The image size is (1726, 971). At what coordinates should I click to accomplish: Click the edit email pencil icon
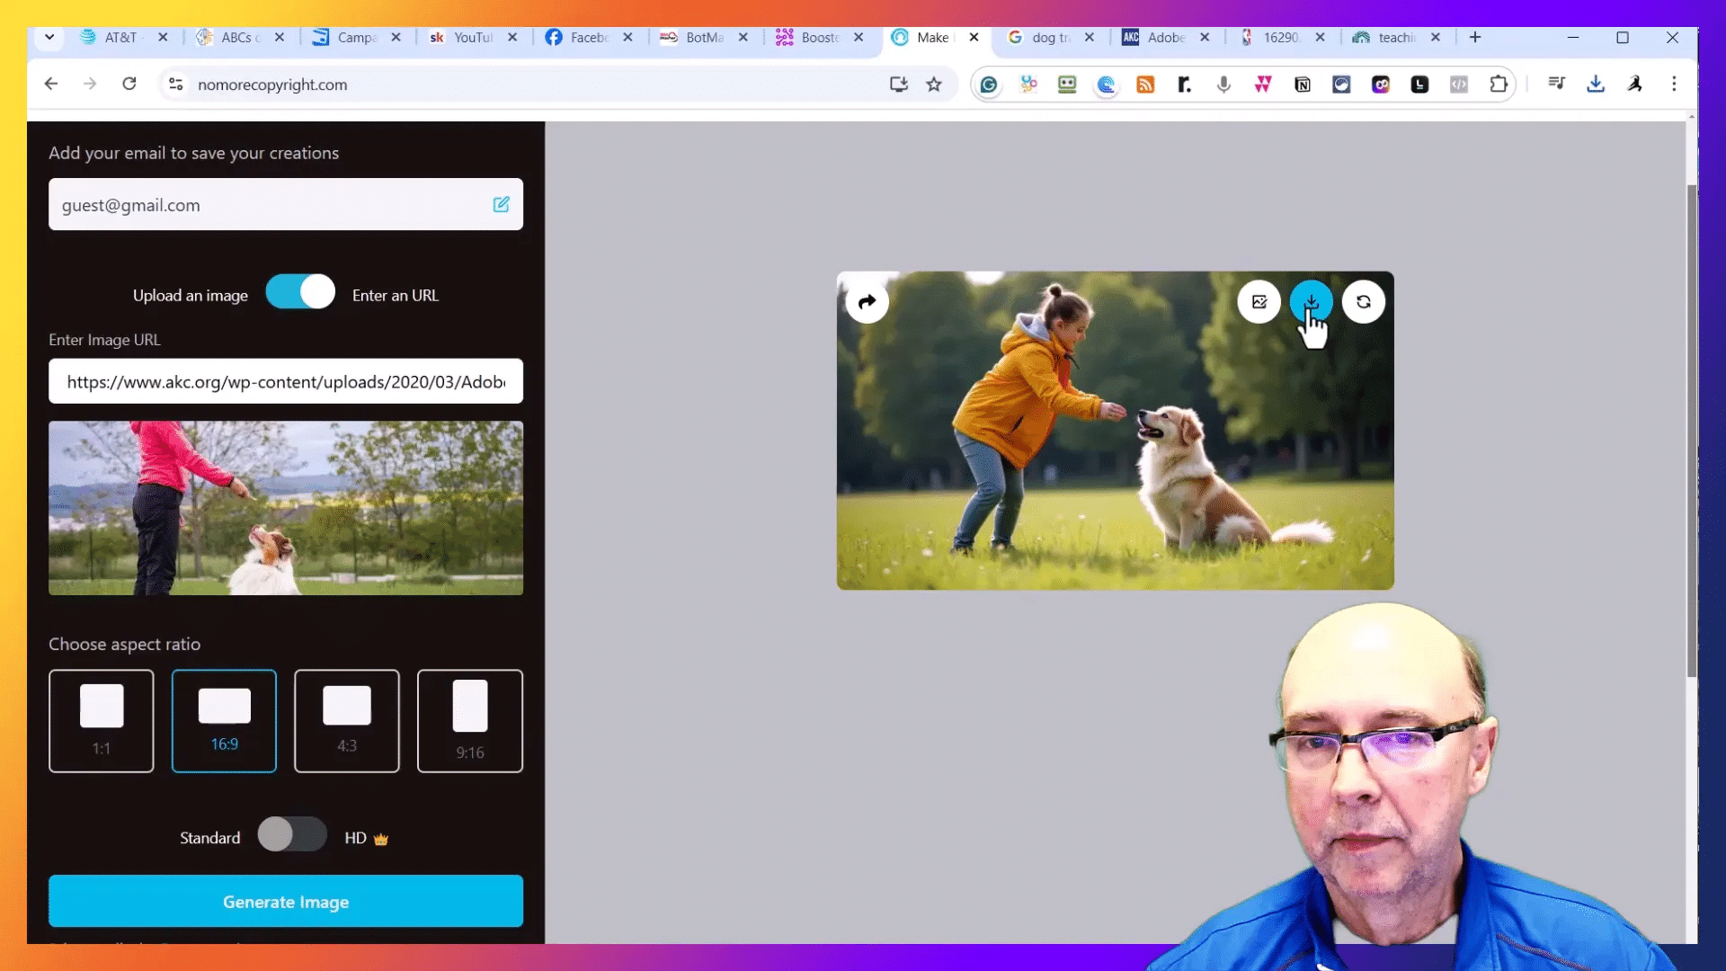coord(501,205)
